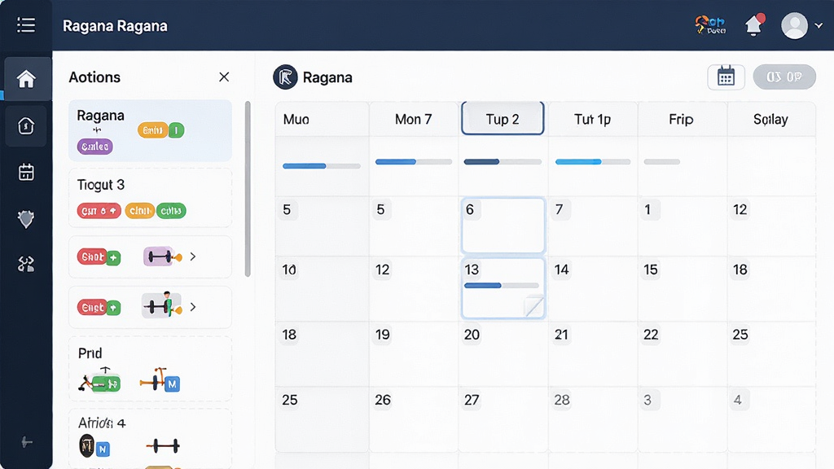The width and height of the screenshot is (834, 469).
Task: Click the orange tag under Tiogut 3
Action: point(139,211)
